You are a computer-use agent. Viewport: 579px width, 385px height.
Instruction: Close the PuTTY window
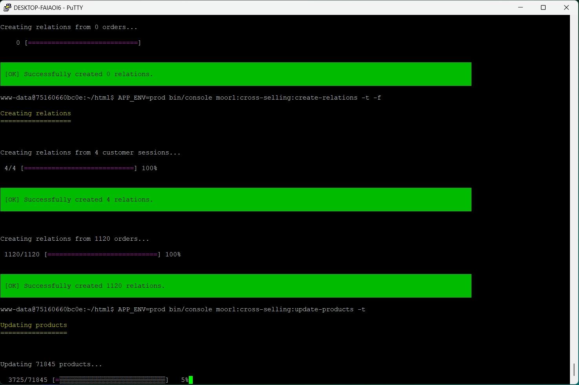pos(566,7)
